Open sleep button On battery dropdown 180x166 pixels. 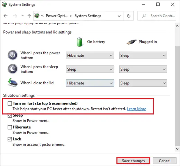click(x=90, y=69)
